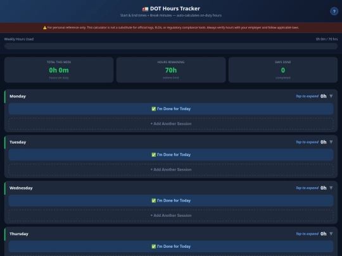Click Monday's 0h total
342x256 pixels.
324,96
